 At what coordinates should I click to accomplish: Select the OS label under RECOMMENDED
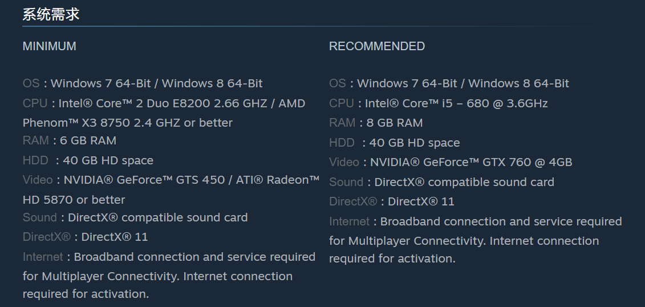pos(337,83)
